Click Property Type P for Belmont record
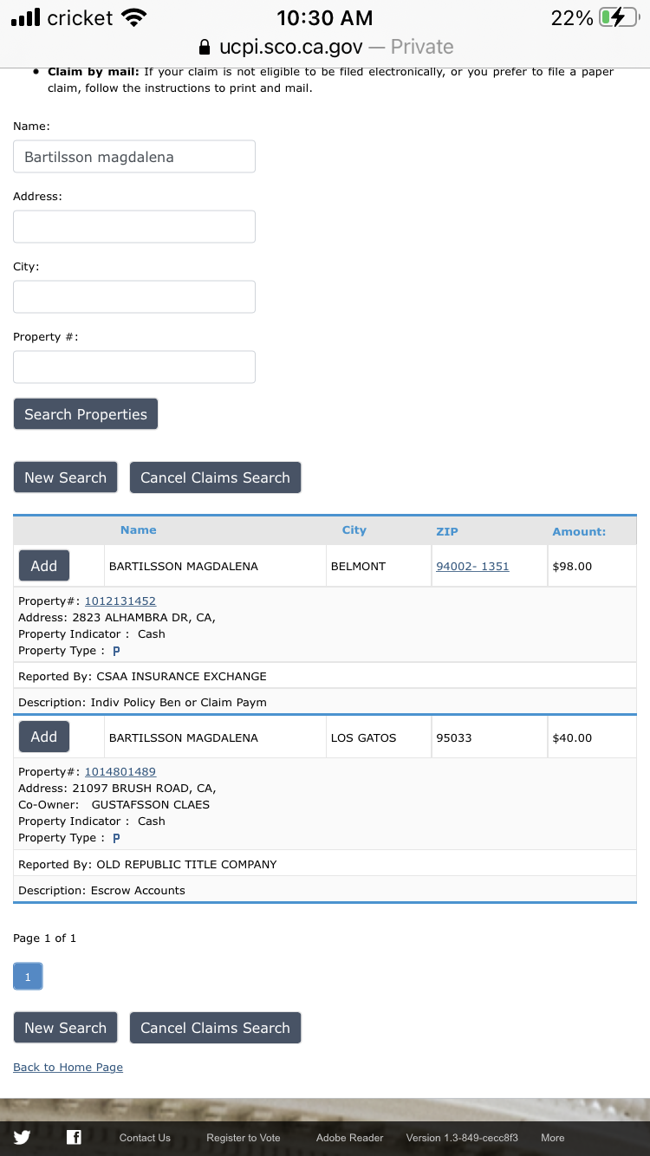This screenshot has width=650, height=1156. 116,651
